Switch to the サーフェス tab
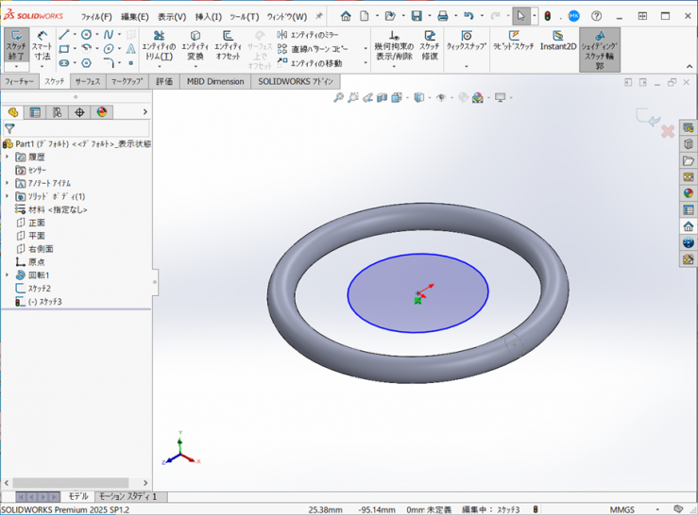The height and width of the screenshot is (515, 698). pyautogui.click(x=87, y=82)
